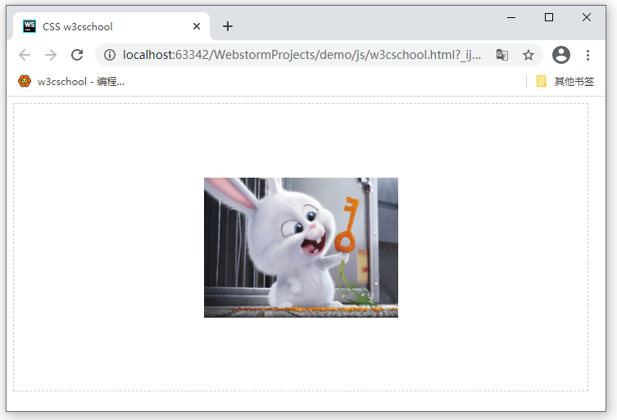
Task: Go back to the previous page
Action: (25, 55)
